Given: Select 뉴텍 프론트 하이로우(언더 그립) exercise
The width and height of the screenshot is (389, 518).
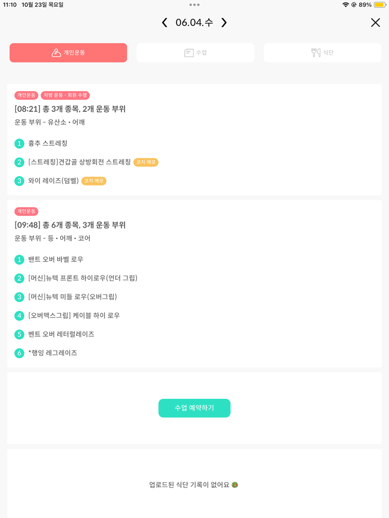Looking at the screenshot, I should tap(82, 278).
